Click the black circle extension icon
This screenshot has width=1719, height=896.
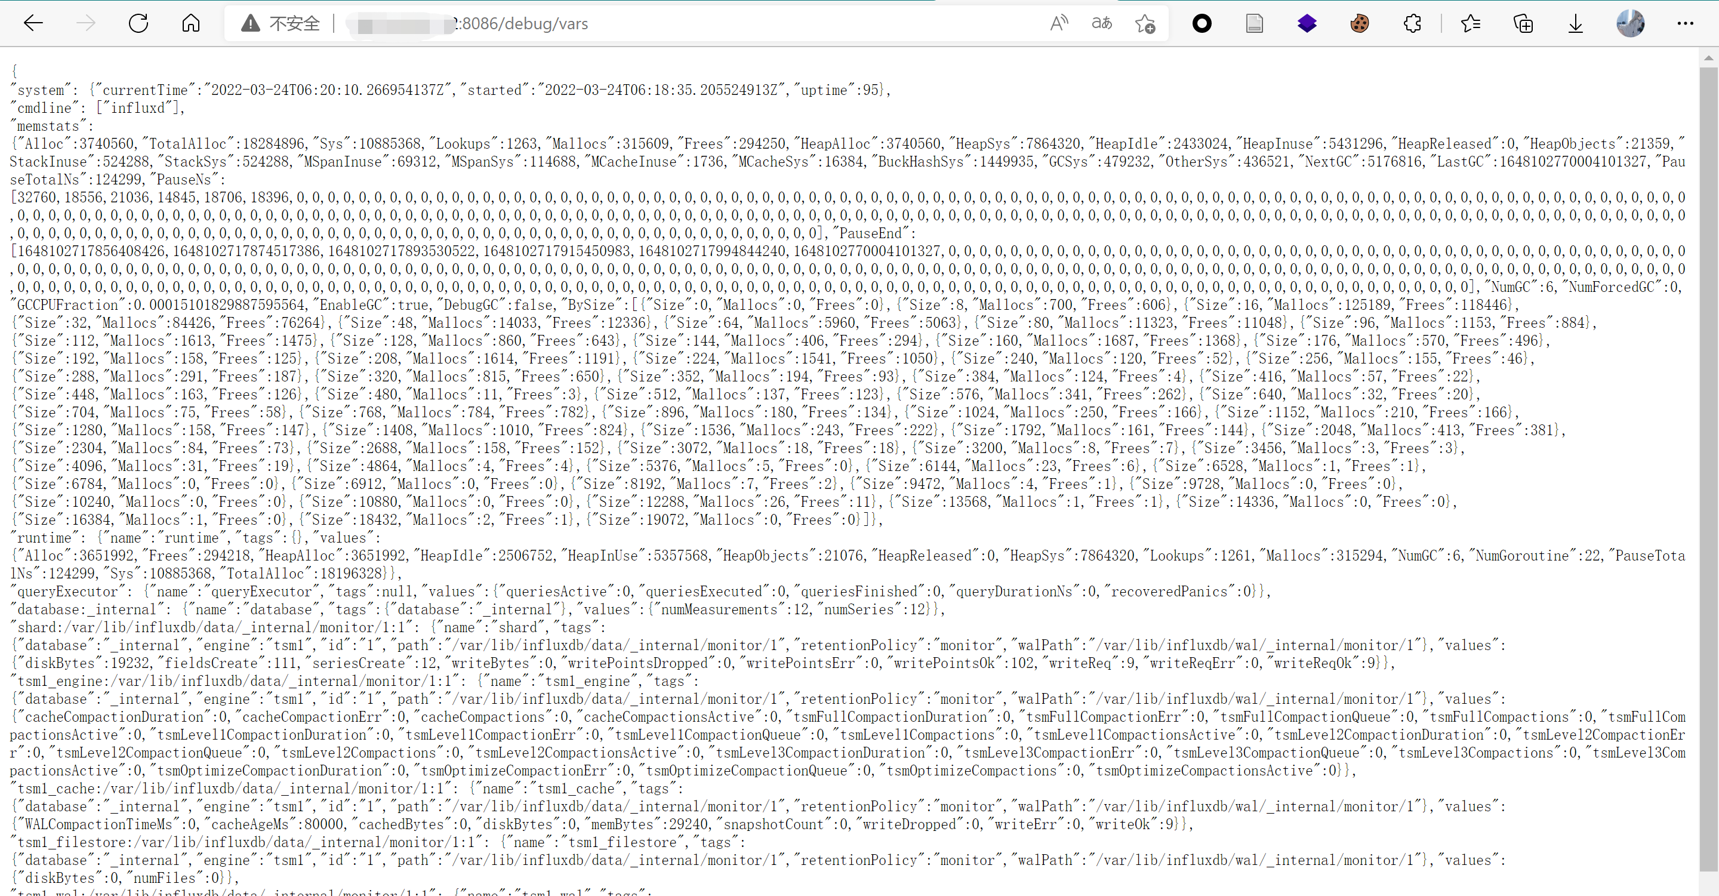1202,23
